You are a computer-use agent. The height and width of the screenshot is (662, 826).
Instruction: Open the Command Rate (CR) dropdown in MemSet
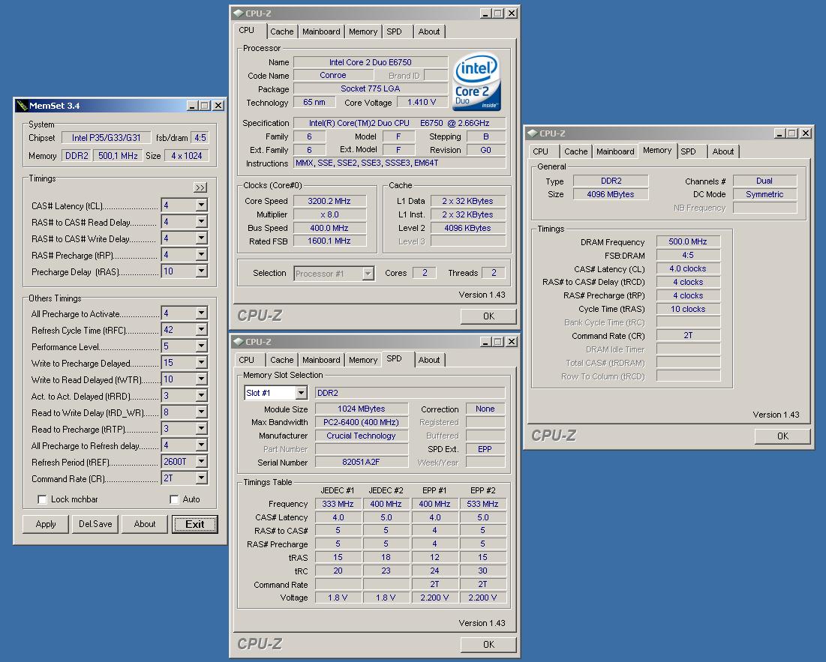201,478
